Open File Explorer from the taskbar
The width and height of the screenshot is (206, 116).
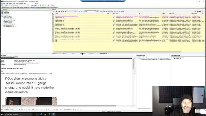click(x=45, y=114)
